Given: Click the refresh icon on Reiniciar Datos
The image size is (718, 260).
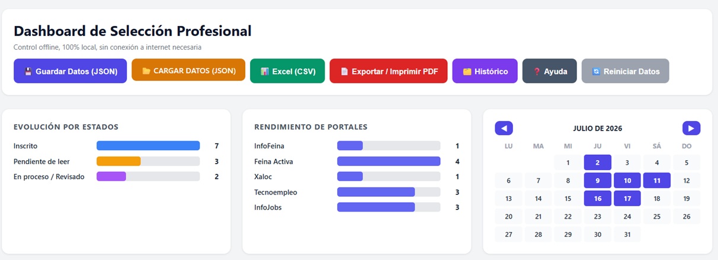Looking at the screenshot, I should tap(596, 71).
